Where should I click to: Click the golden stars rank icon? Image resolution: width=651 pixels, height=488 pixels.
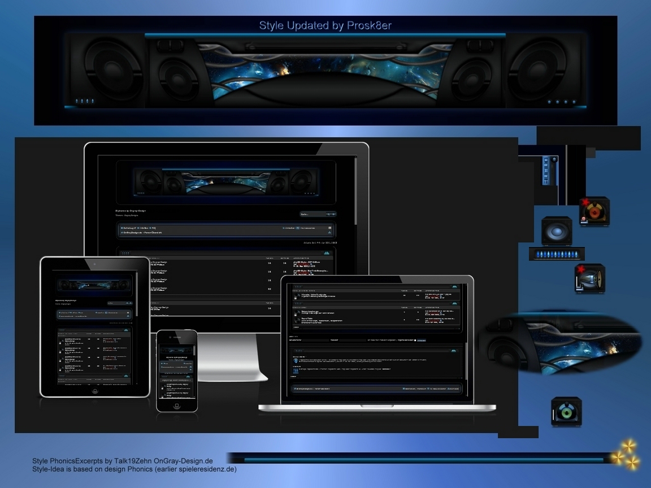[x=626, y=454]
